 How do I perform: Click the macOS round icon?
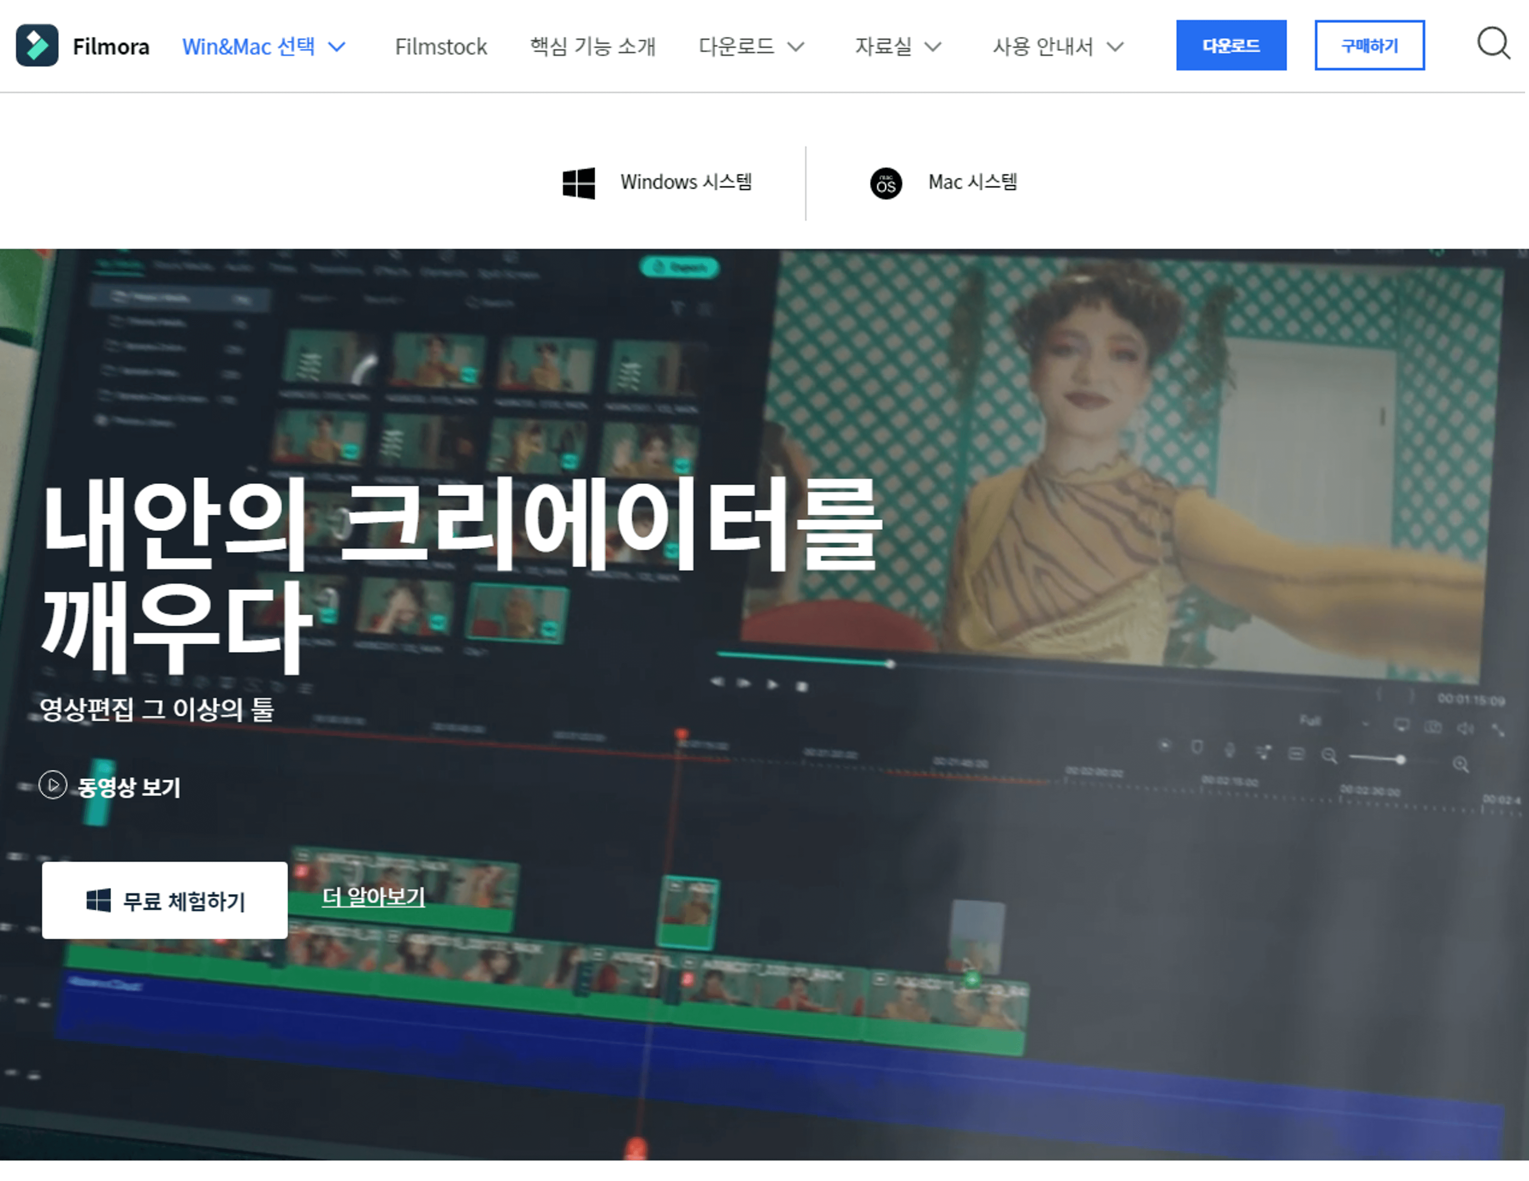pyautogui.click(x=886, y=184)
